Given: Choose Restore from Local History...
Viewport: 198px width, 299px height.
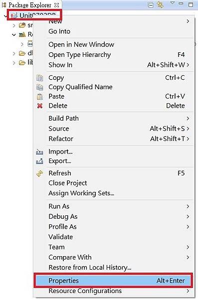Looking at the screenshot, I should coord(114,268).
